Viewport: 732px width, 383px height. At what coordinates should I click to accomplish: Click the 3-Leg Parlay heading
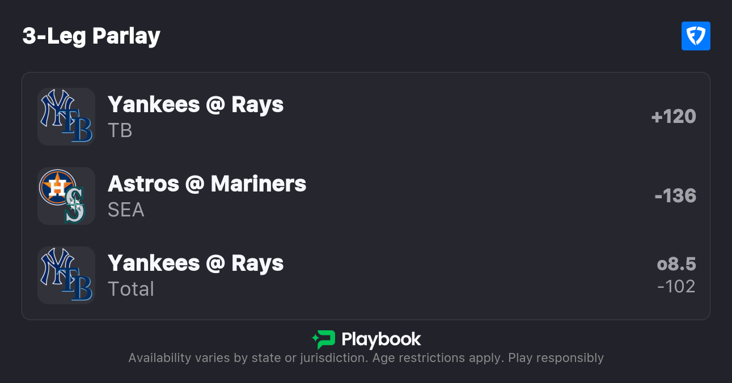point(91,36)
